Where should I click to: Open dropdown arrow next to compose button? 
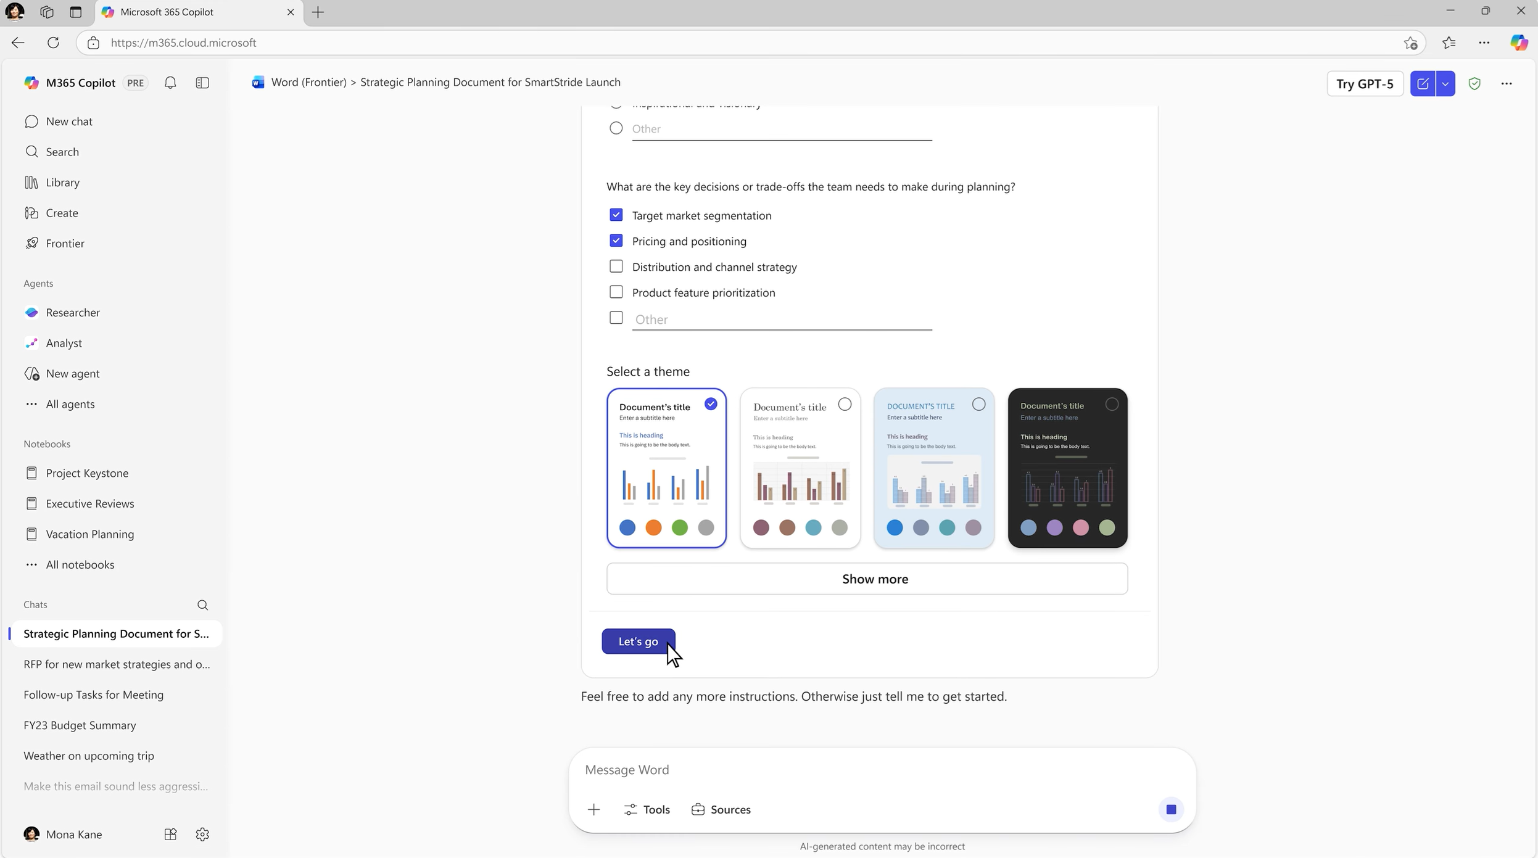[1445, 84]
